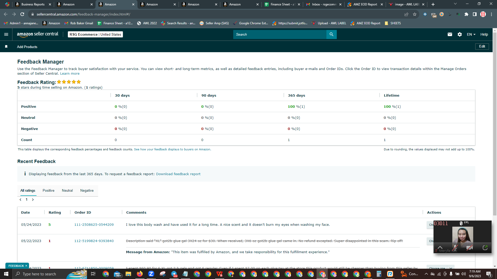Go to previous feedback page arrow
Image resolution: width=497 pixels, height=279 pixels.
coord(20,200)
